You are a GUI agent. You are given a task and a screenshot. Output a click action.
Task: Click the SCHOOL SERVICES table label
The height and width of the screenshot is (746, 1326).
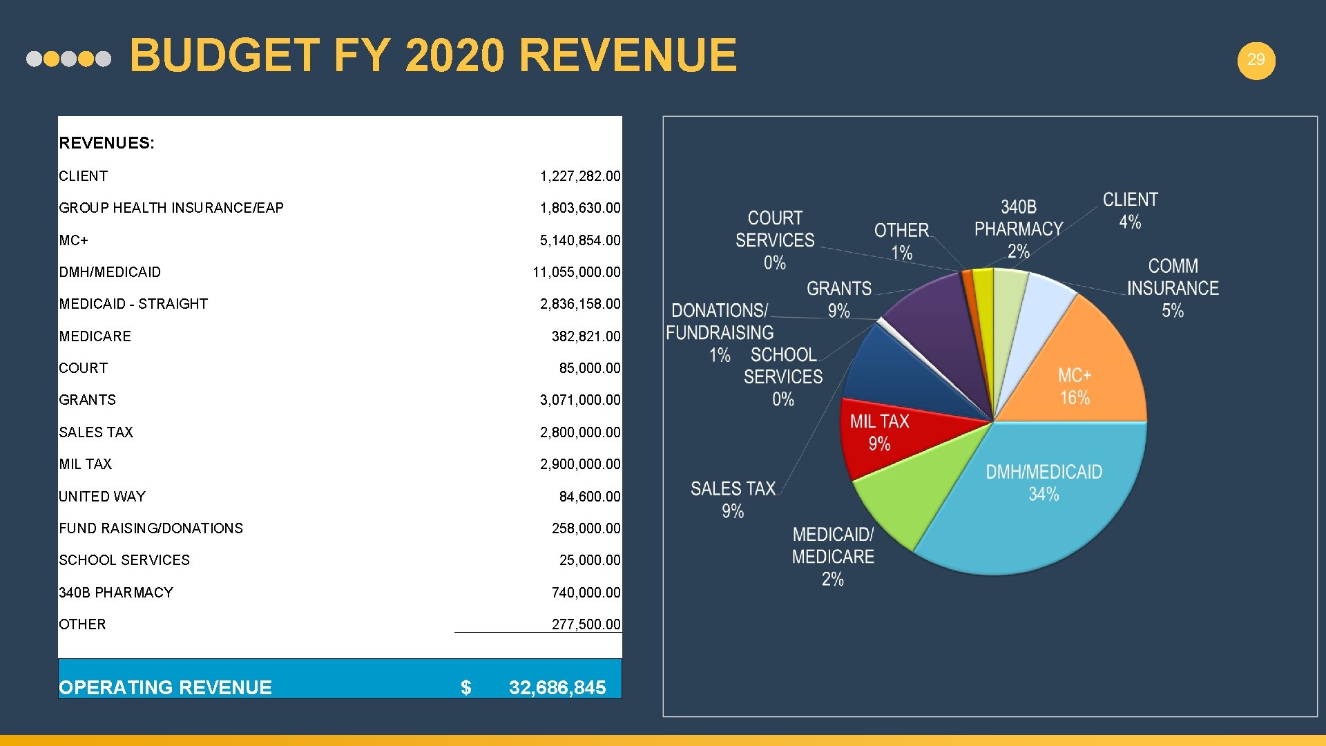(x=124, y=560)
